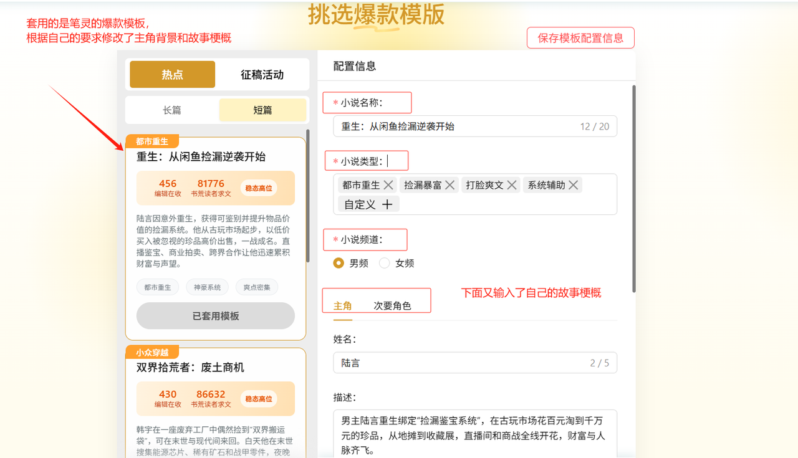Click the template list scrollbar
This screenshot has height=458, width=798.
[x=308, y=196]
